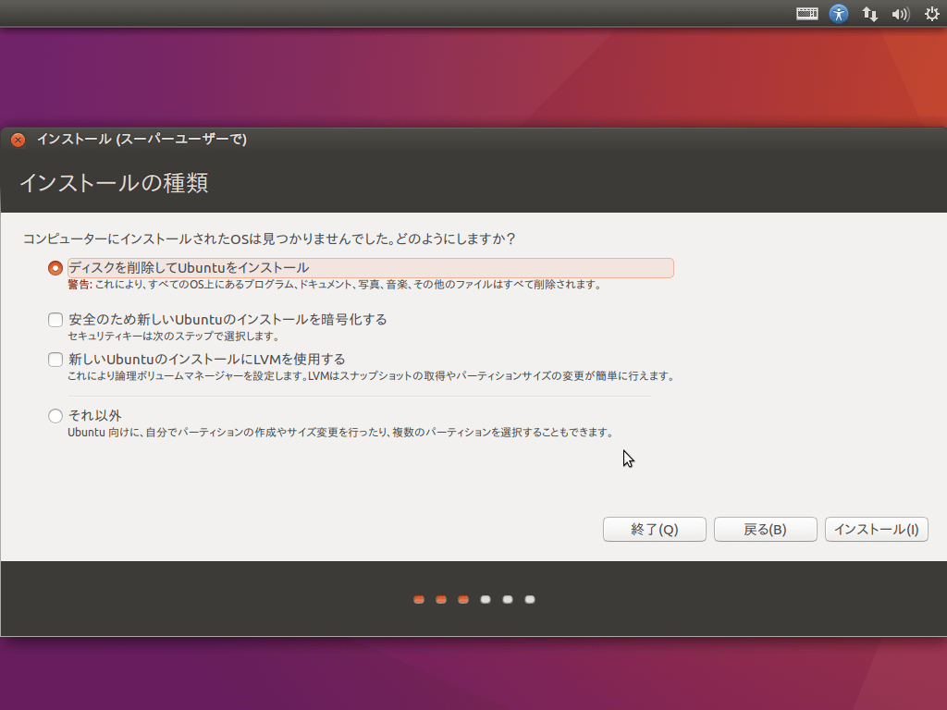This screenshot has height=710, width=947.
Task: Click the first progress indicator dot
Action: pyautogui.click(x=418, y=599)
